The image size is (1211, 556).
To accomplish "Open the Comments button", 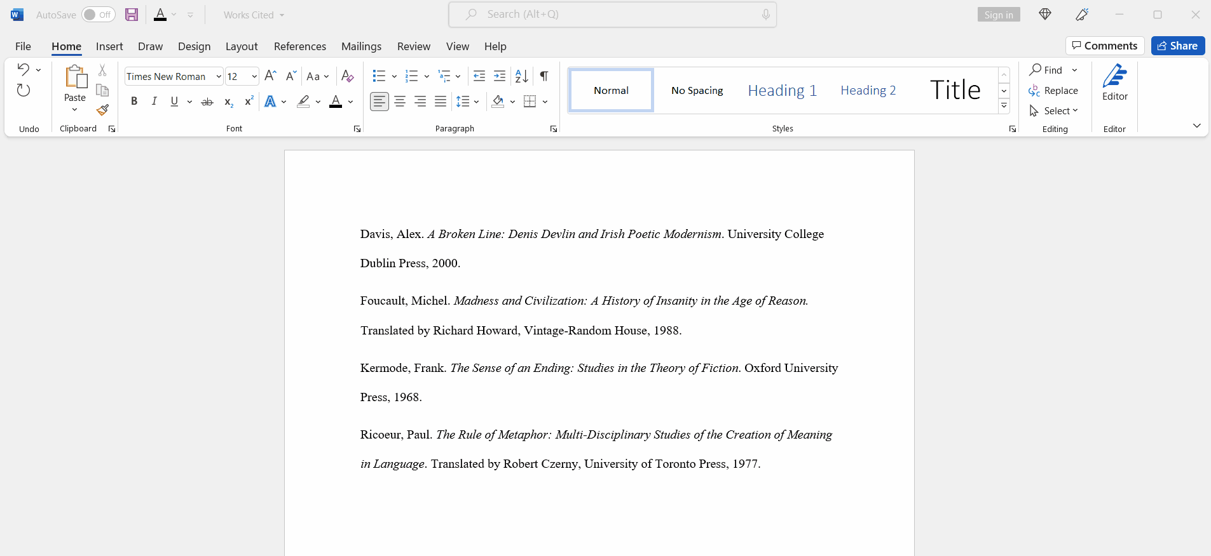I will [x=1105, y=46].
